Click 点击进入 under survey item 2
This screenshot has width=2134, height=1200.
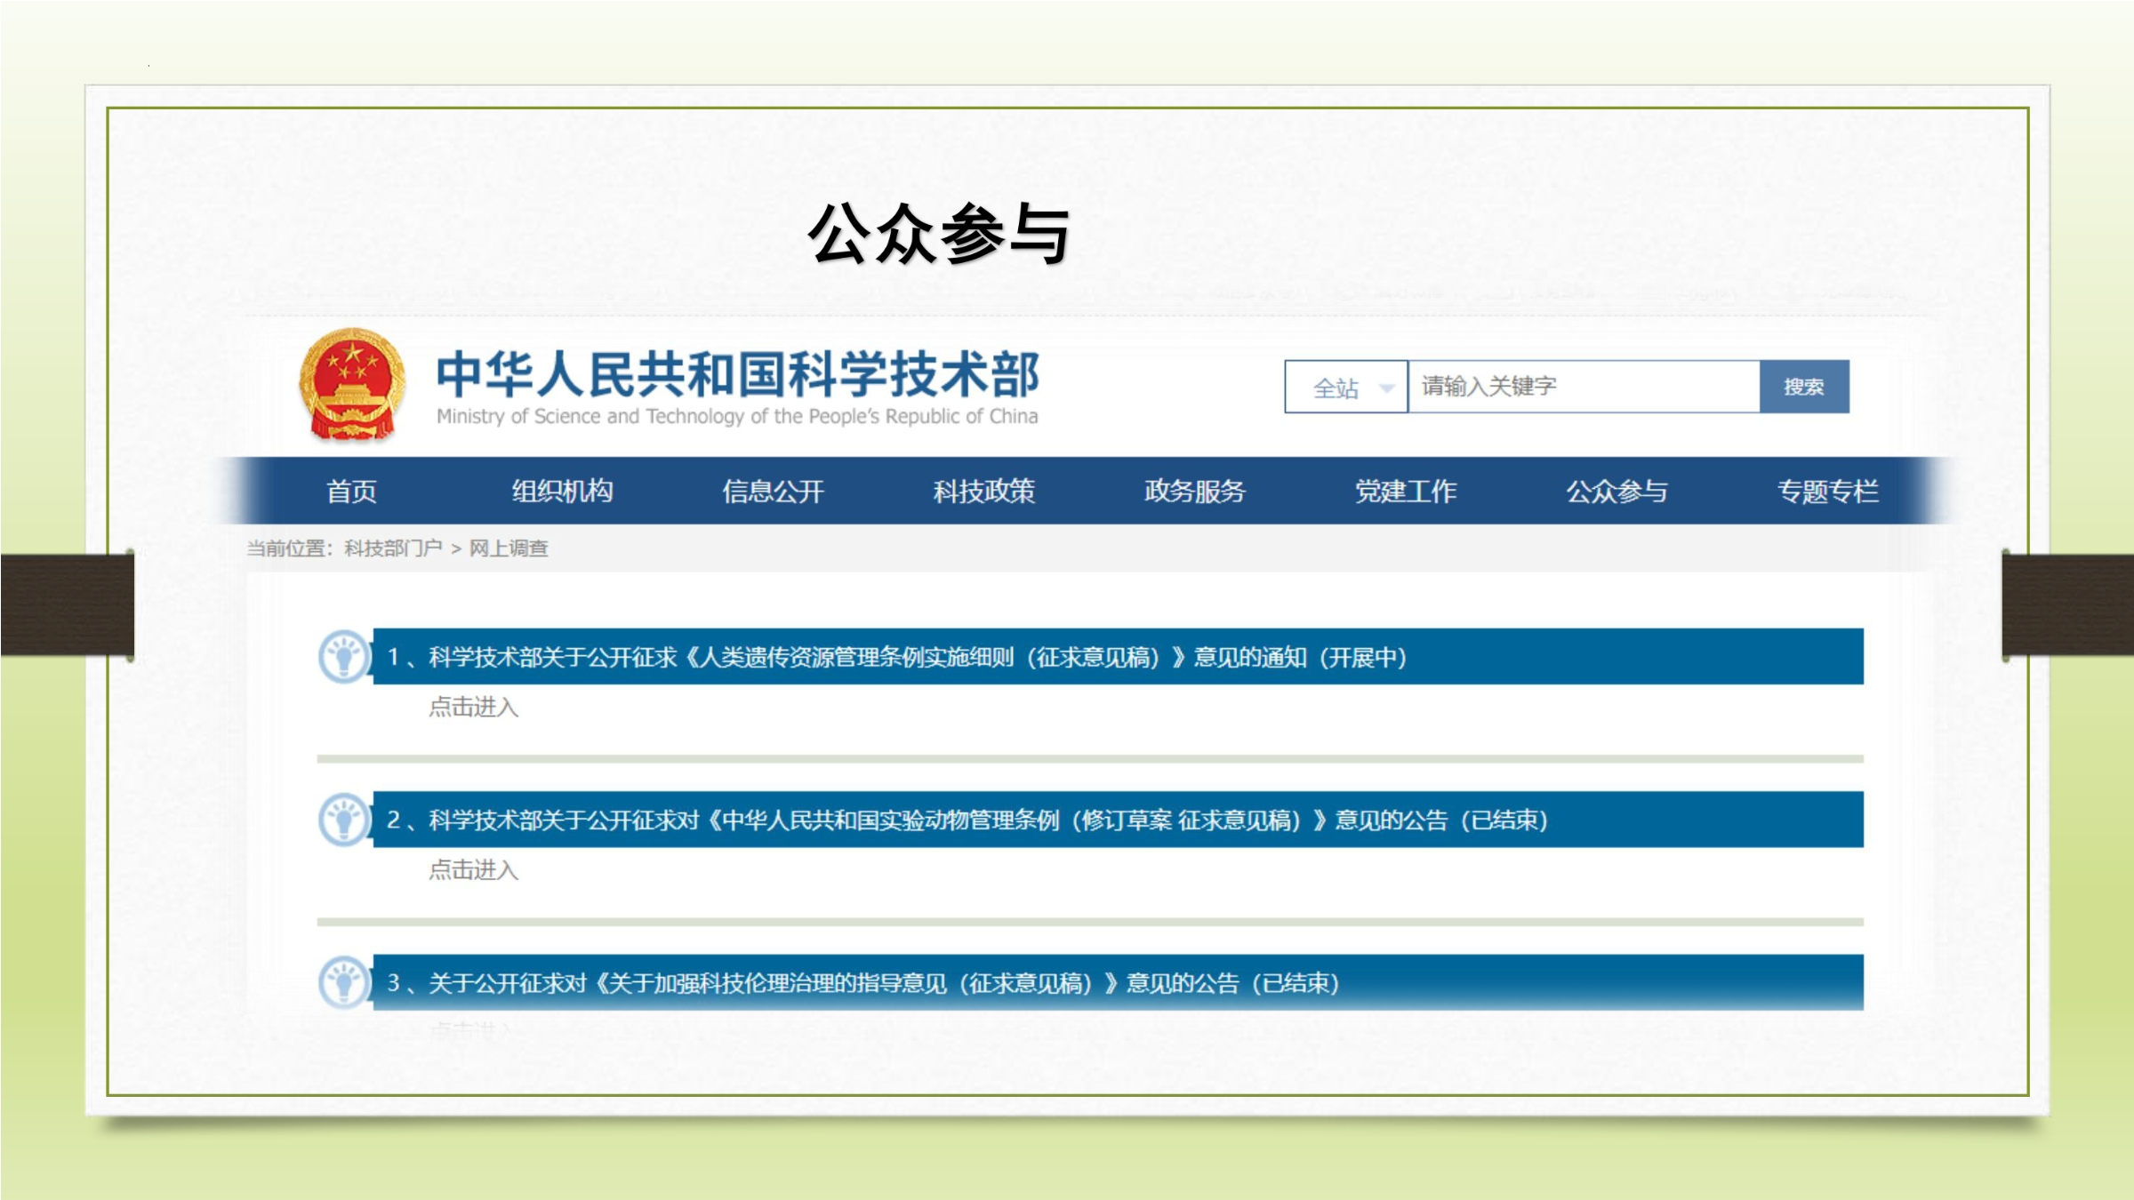[473, 870]
